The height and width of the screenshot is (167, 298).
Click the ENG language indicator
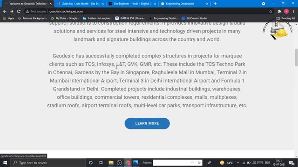click(267, 163)
